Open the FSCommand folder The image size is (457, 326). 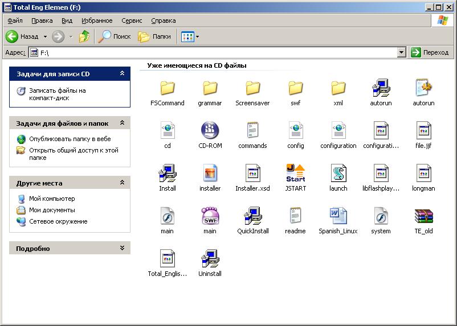pos(167,88)
